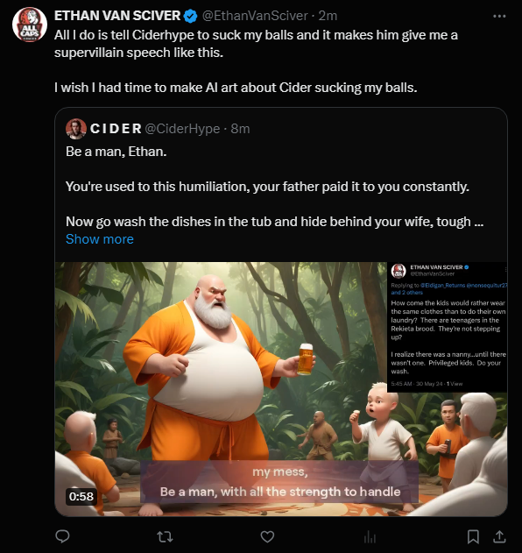The image size is (522, 553).
Task: Bookmark this post
Action: (x=473, y=536)
